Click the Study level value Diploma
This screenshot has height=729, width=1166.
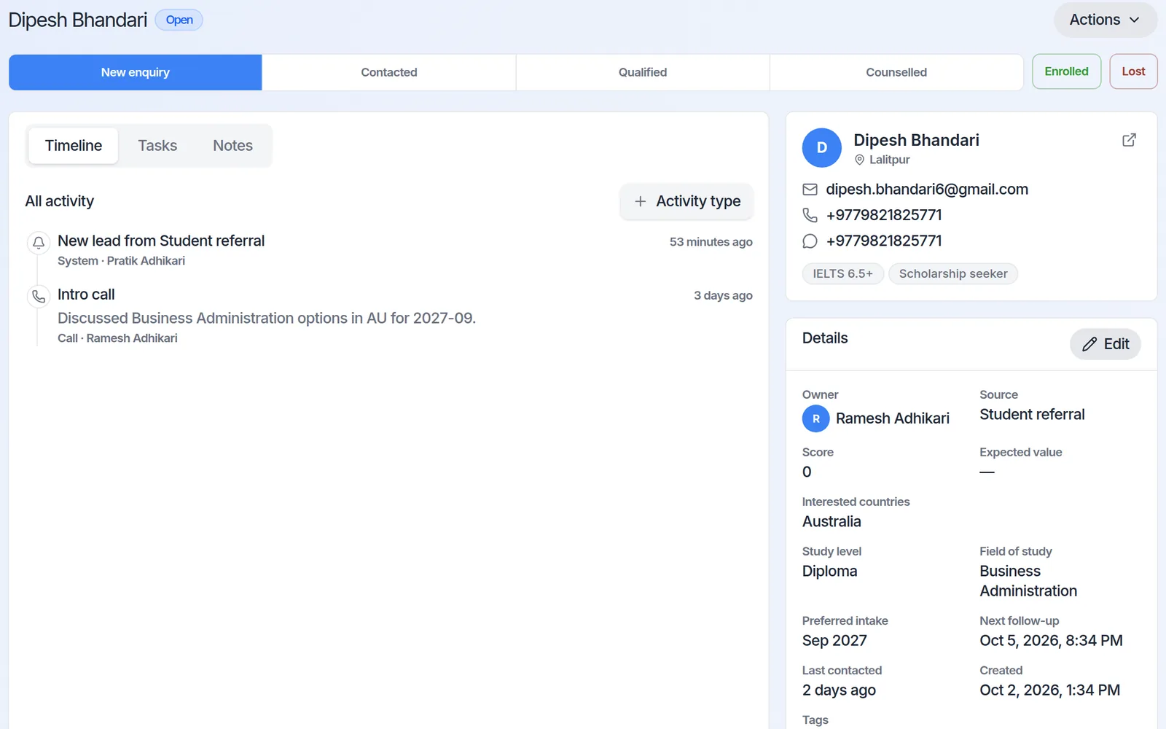tap(829, 572)
